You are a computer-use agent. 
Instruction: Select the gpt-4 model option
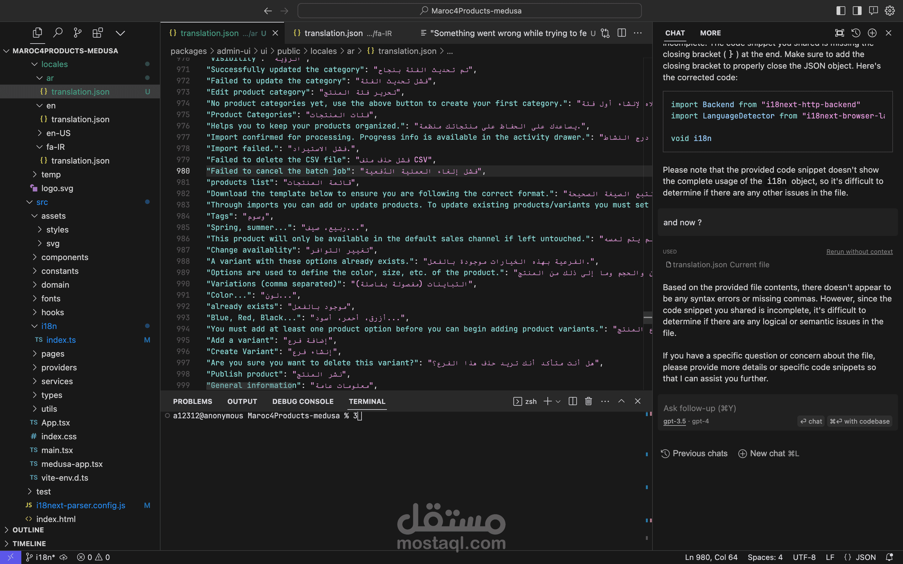click(700, 421)
